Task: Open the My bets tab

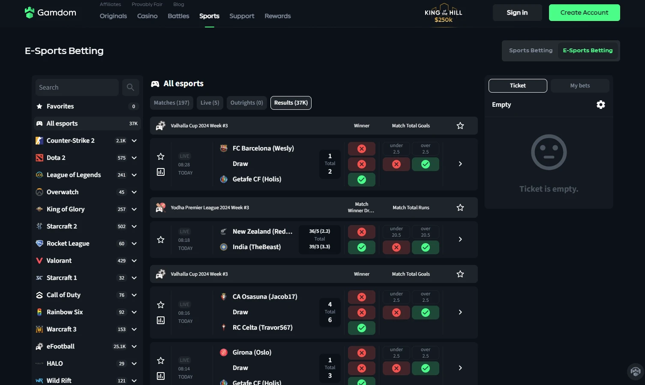Action: coord(580,86)
